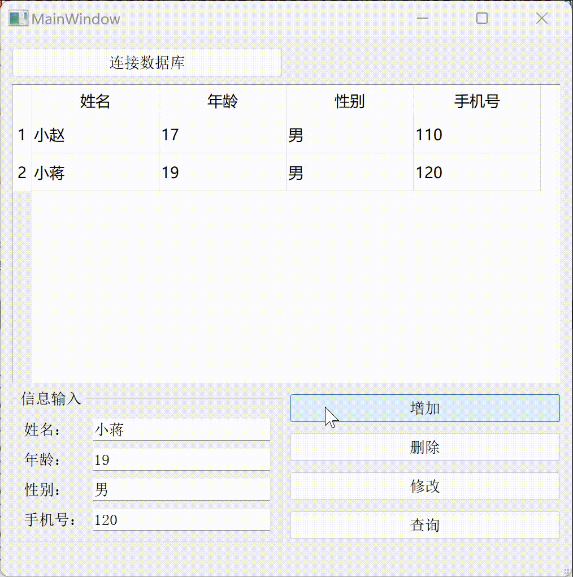Close the MainWindow window
The image size is (573, 577).
tap(542, 18)
